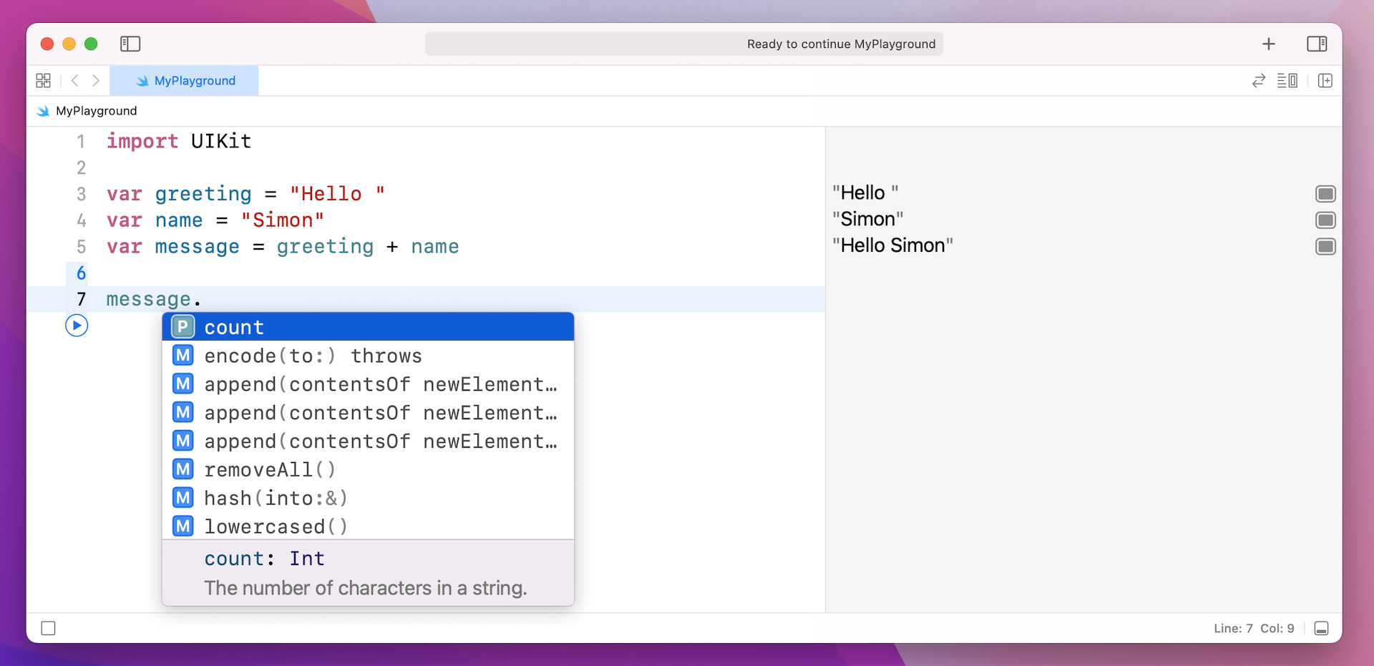
Task: Toggle the inspector panel on right
Action: (1317, 44)
